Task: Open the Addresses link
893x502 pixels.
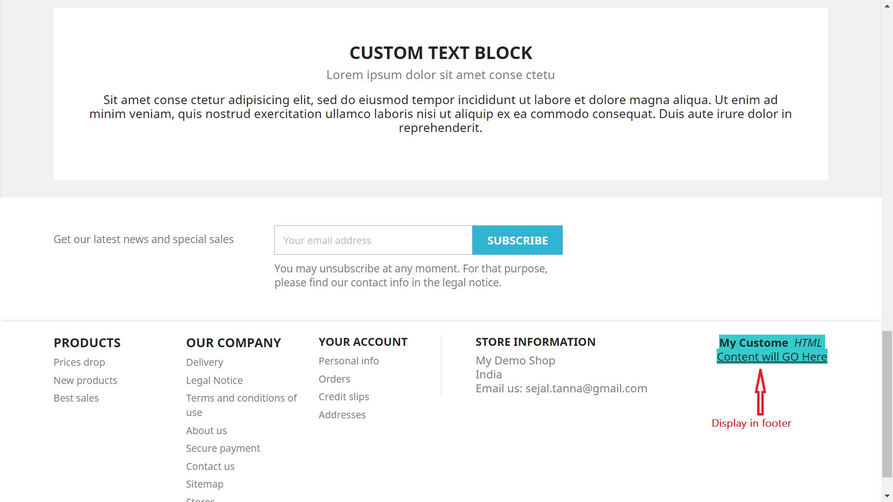Action: click(342, 415)
